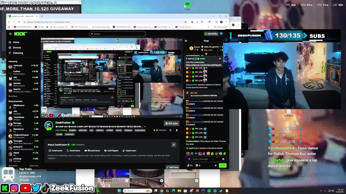Viewport: 346px width, 194px height.
Task: Select schlump in Recommended list
Action: (24, 160)
